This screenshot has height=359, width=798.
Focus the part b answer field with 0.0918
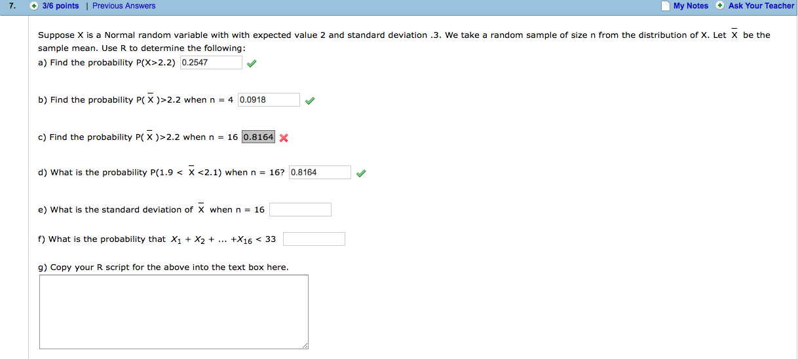pos(269,99)
